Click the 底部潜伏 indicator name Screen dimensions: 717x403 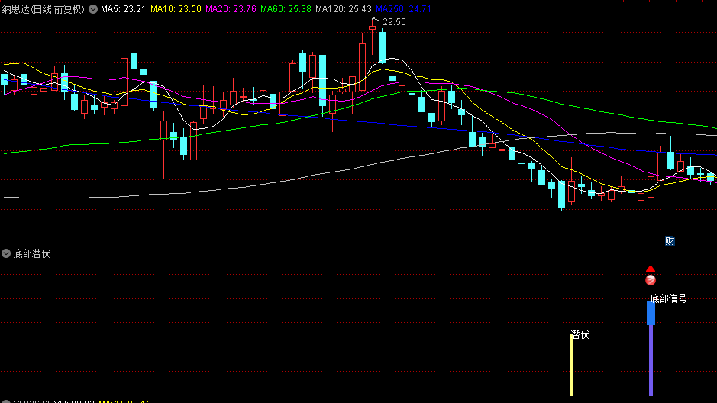point(32,253)
